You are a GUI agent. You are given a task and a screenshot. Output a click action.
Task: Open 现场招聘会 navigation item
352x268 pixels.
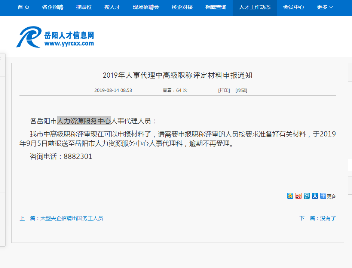click(146, 7)
